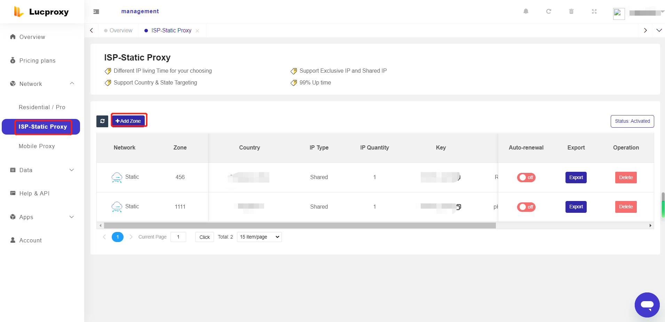Click the Lucproxy logo

(x=41, y=12)
